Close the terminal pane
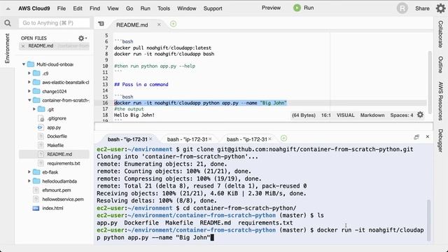Screen dimensions: 448x252 coord(428,137)
